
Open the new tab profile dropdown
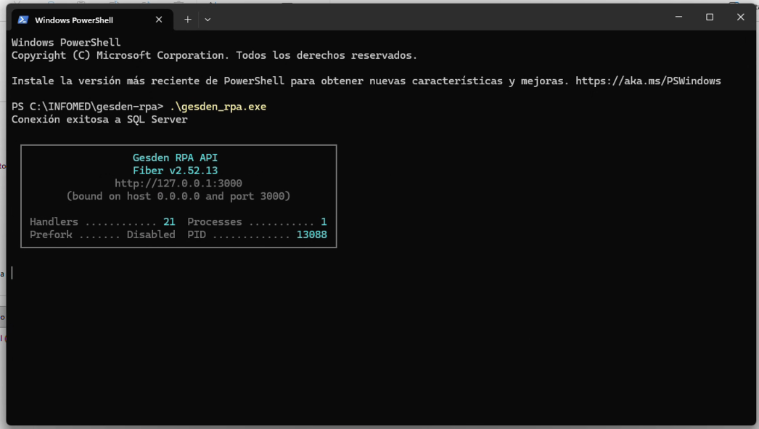pos(208,20)
